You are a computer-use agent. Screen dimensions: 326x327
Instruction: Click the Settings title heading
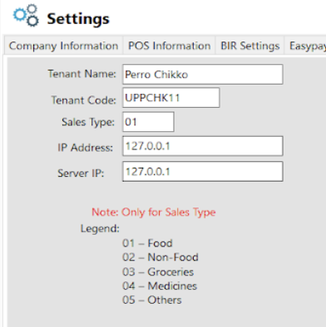coord(78,19)
